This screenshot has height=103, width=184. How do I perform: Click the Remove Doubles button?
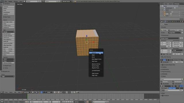pyautogui.click(x=9, y=63)
